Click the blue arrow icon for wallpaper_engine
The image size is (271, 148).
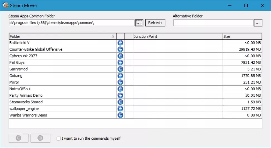pos(120,109)
